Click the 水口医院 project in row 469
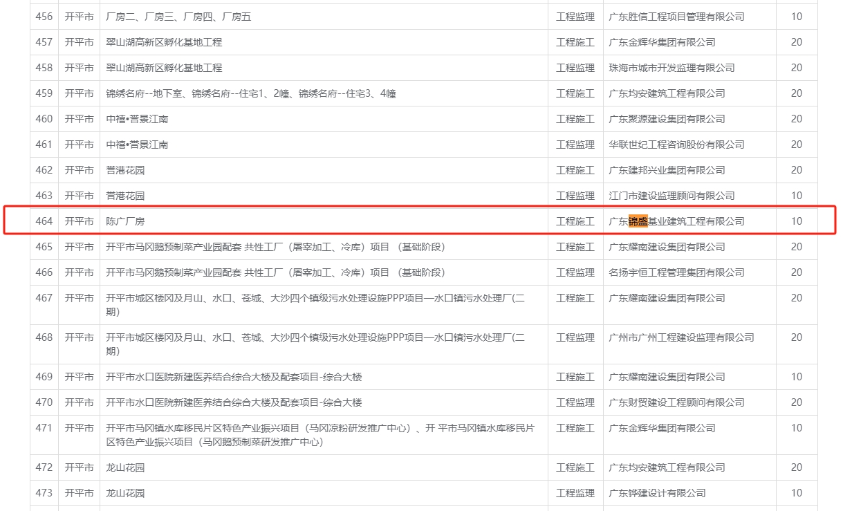 [234, 377]
